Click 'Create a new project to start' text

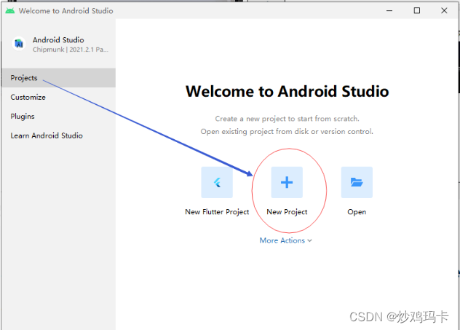click(x=287, y=119)
